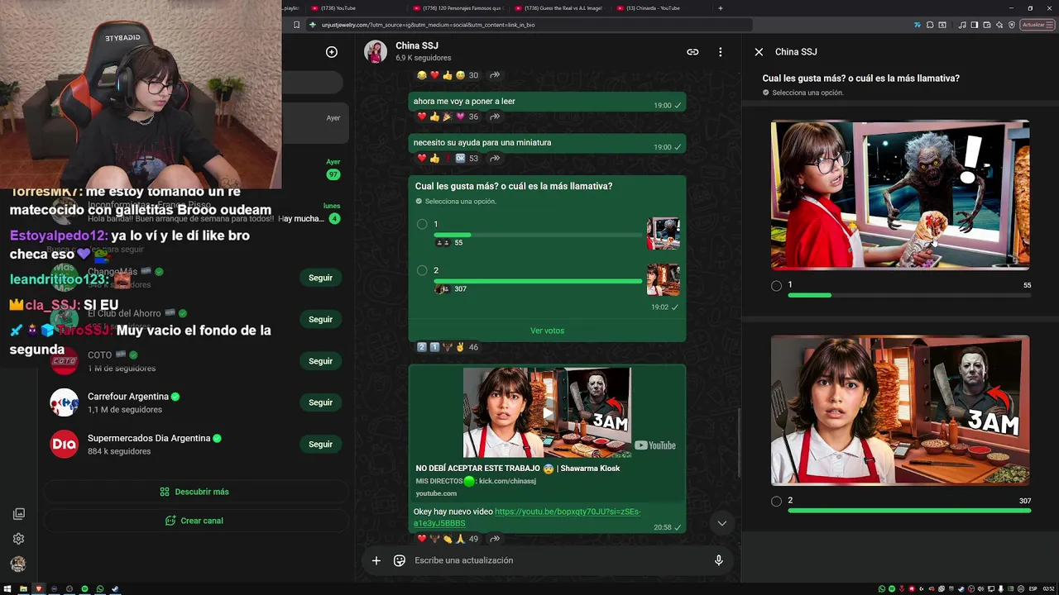
Task: Open WhatsApp from taskbar
Action: pos(100,589)
